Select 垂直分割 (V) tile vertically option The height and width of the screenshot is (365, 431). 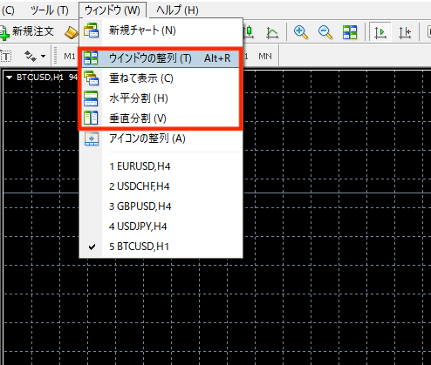tap(161, 118)
